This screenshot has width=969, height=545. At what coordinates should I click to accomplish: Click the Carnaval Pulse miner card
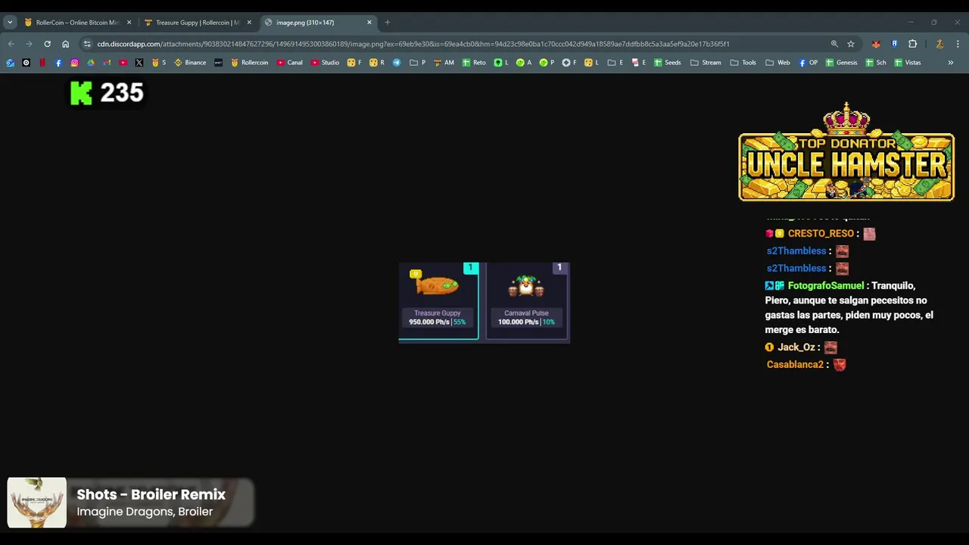[x=528, y=301]
